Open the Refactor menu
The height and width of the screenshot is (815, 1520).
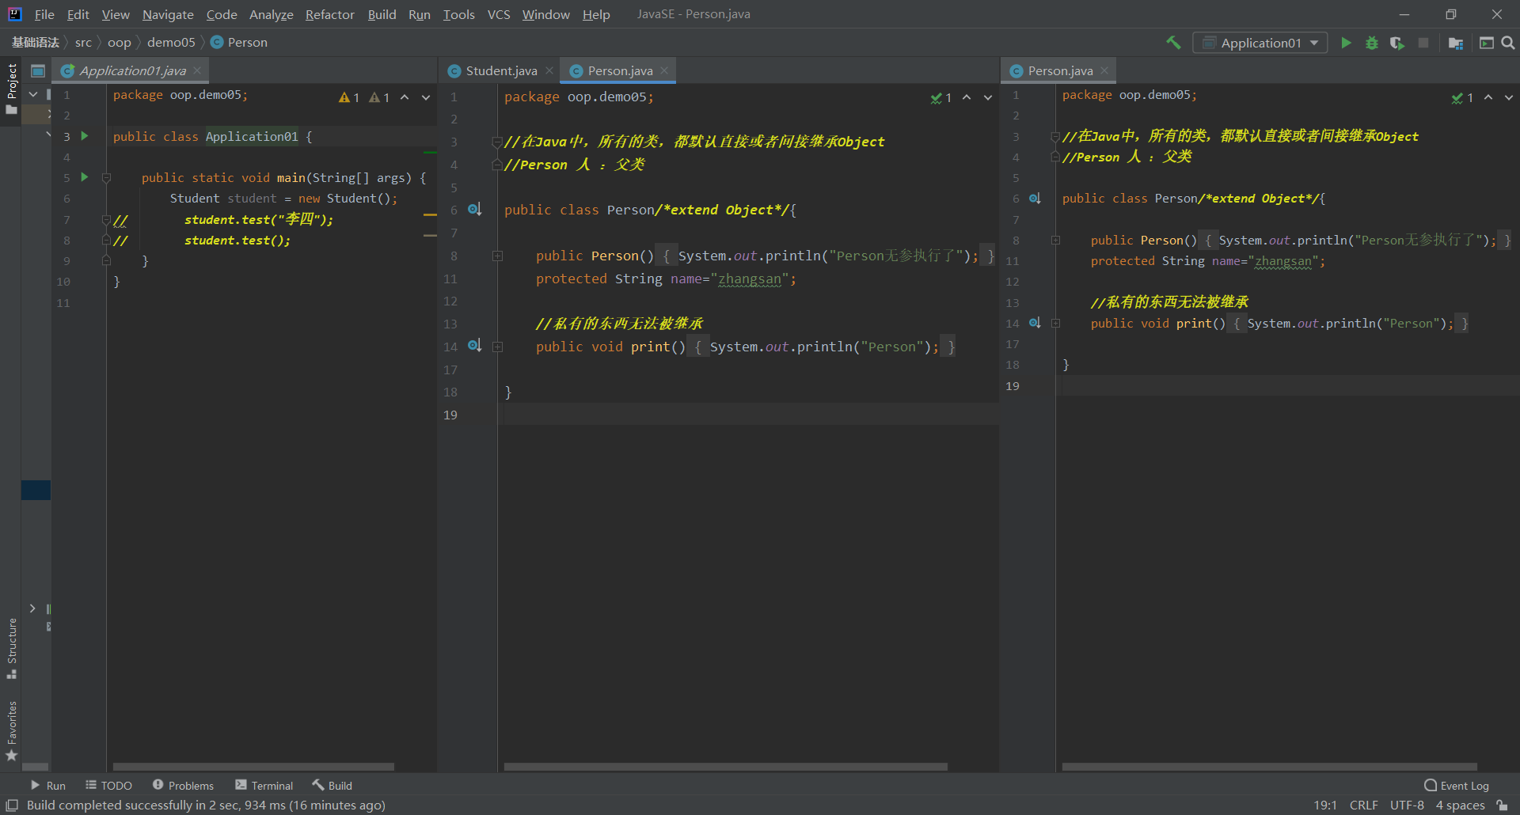(329, 14)
